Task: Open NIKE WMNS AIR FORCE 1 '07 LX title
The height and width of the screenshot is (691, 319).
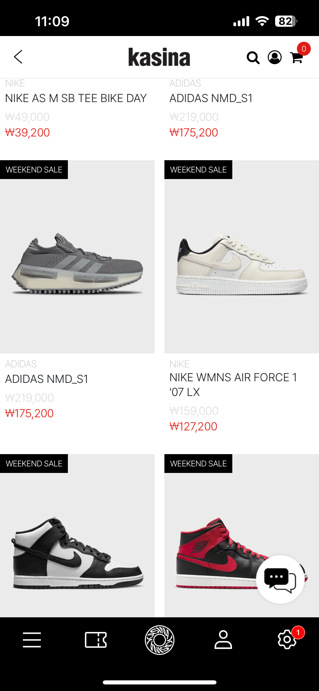Action: [x=233, y=385]
